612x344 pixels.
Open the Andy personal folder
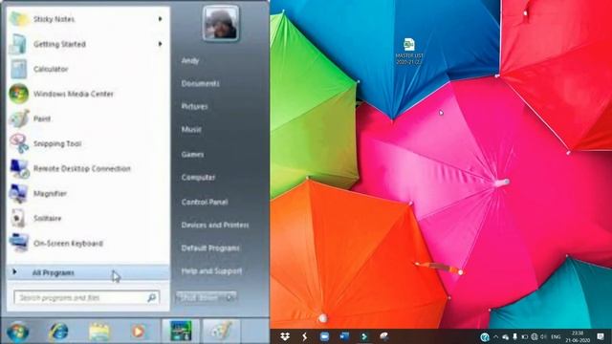pos(190,61)
